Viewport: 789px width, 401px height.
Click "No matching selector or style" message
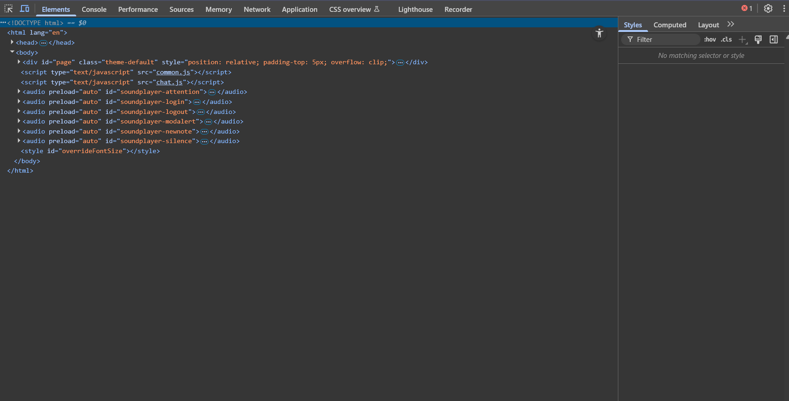click(x=701, y=56)
